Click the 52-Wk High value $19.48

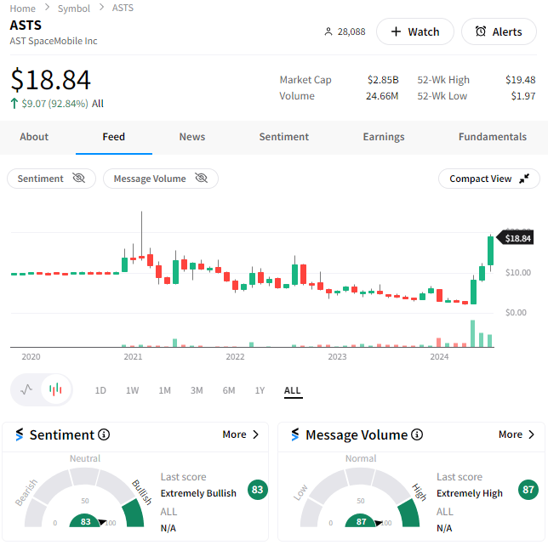tap(521, 80)
